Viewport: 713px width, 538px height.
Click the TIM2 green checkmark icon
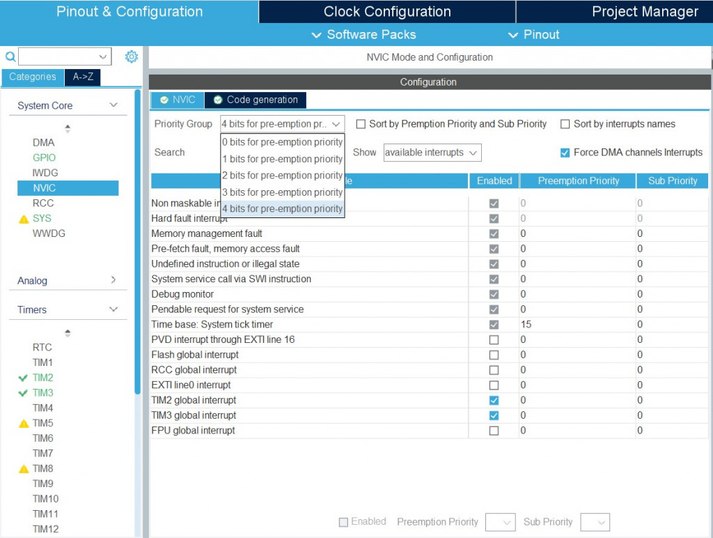23,378
